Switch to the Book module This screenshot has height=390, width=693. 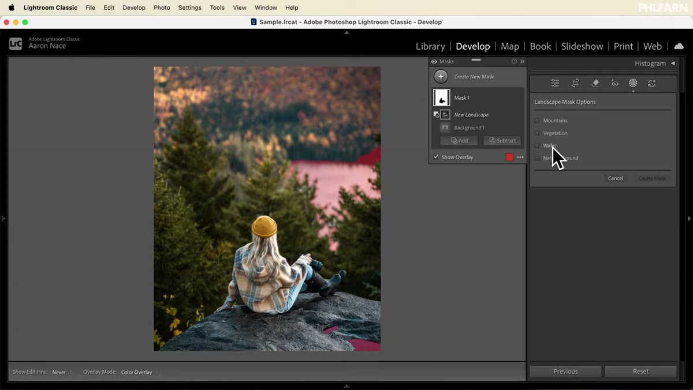[x=540, y=46]
